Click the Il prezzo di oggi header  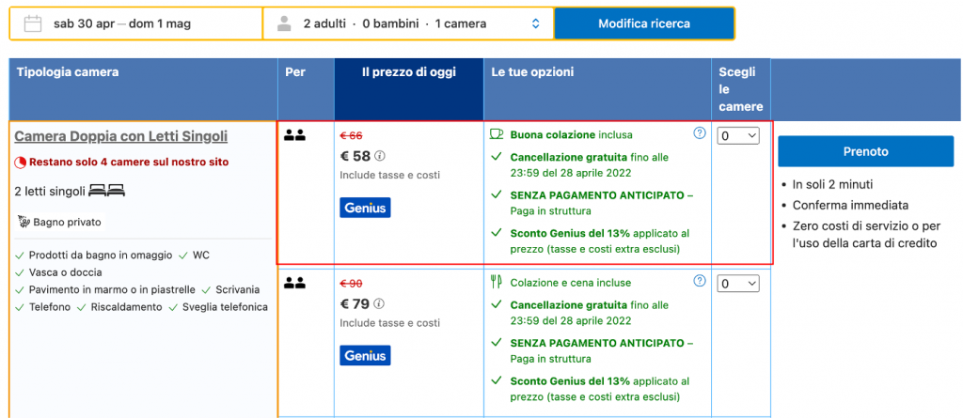[x=407, y=72]
